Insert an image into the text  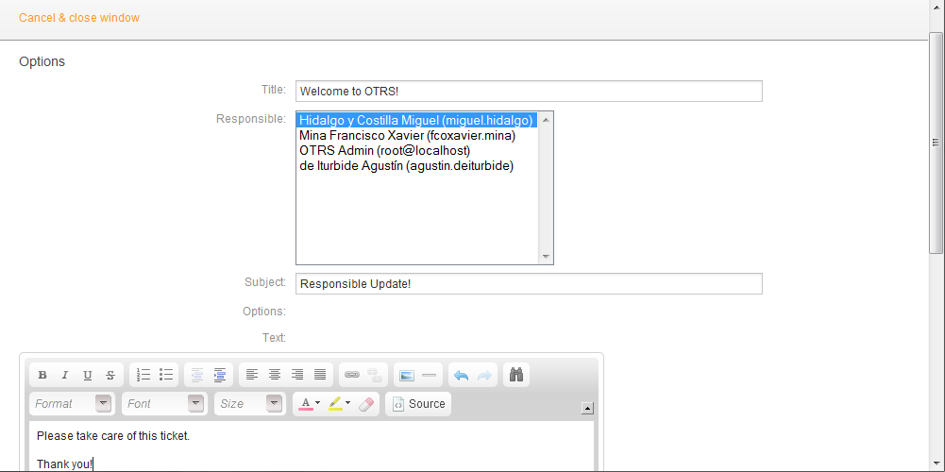407,375
